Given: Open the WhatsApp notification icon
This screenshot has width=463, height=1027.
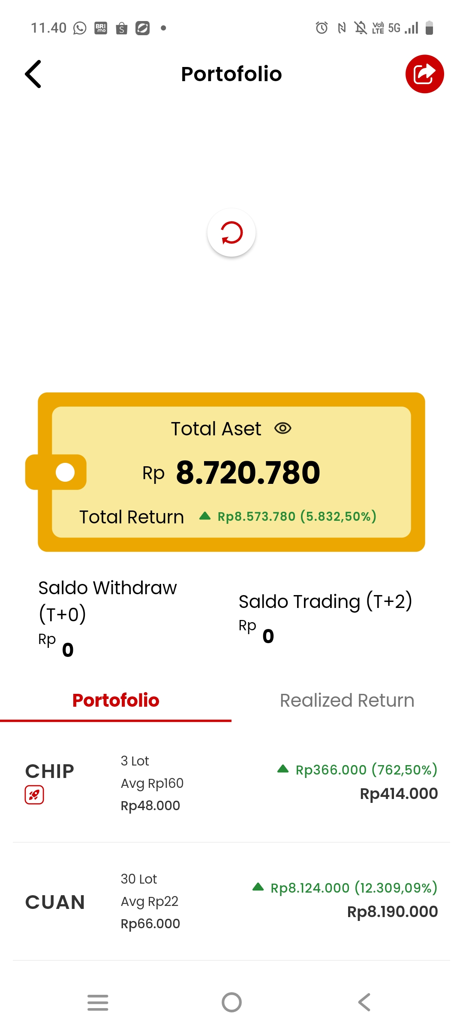Looking at the screenshot, I should pos(80,28).
